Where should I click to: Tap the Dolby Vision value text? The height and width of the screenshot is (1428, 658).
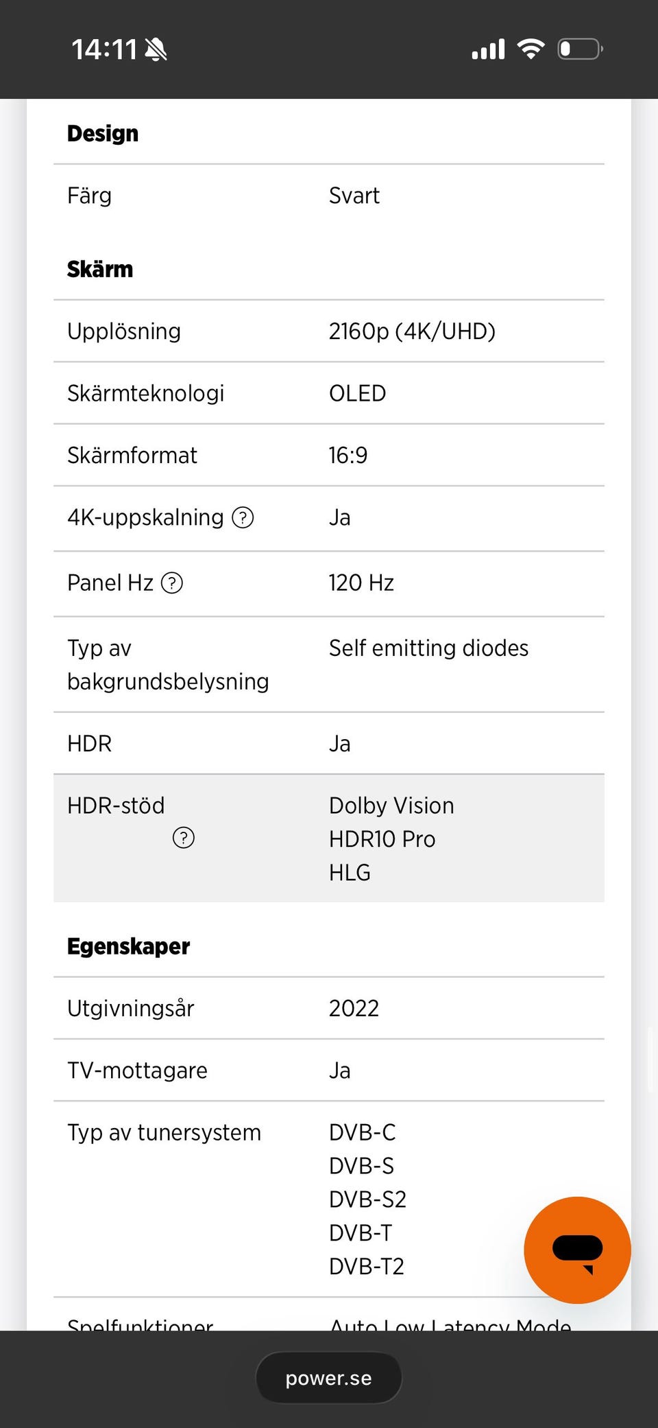(x=391, y=806)
